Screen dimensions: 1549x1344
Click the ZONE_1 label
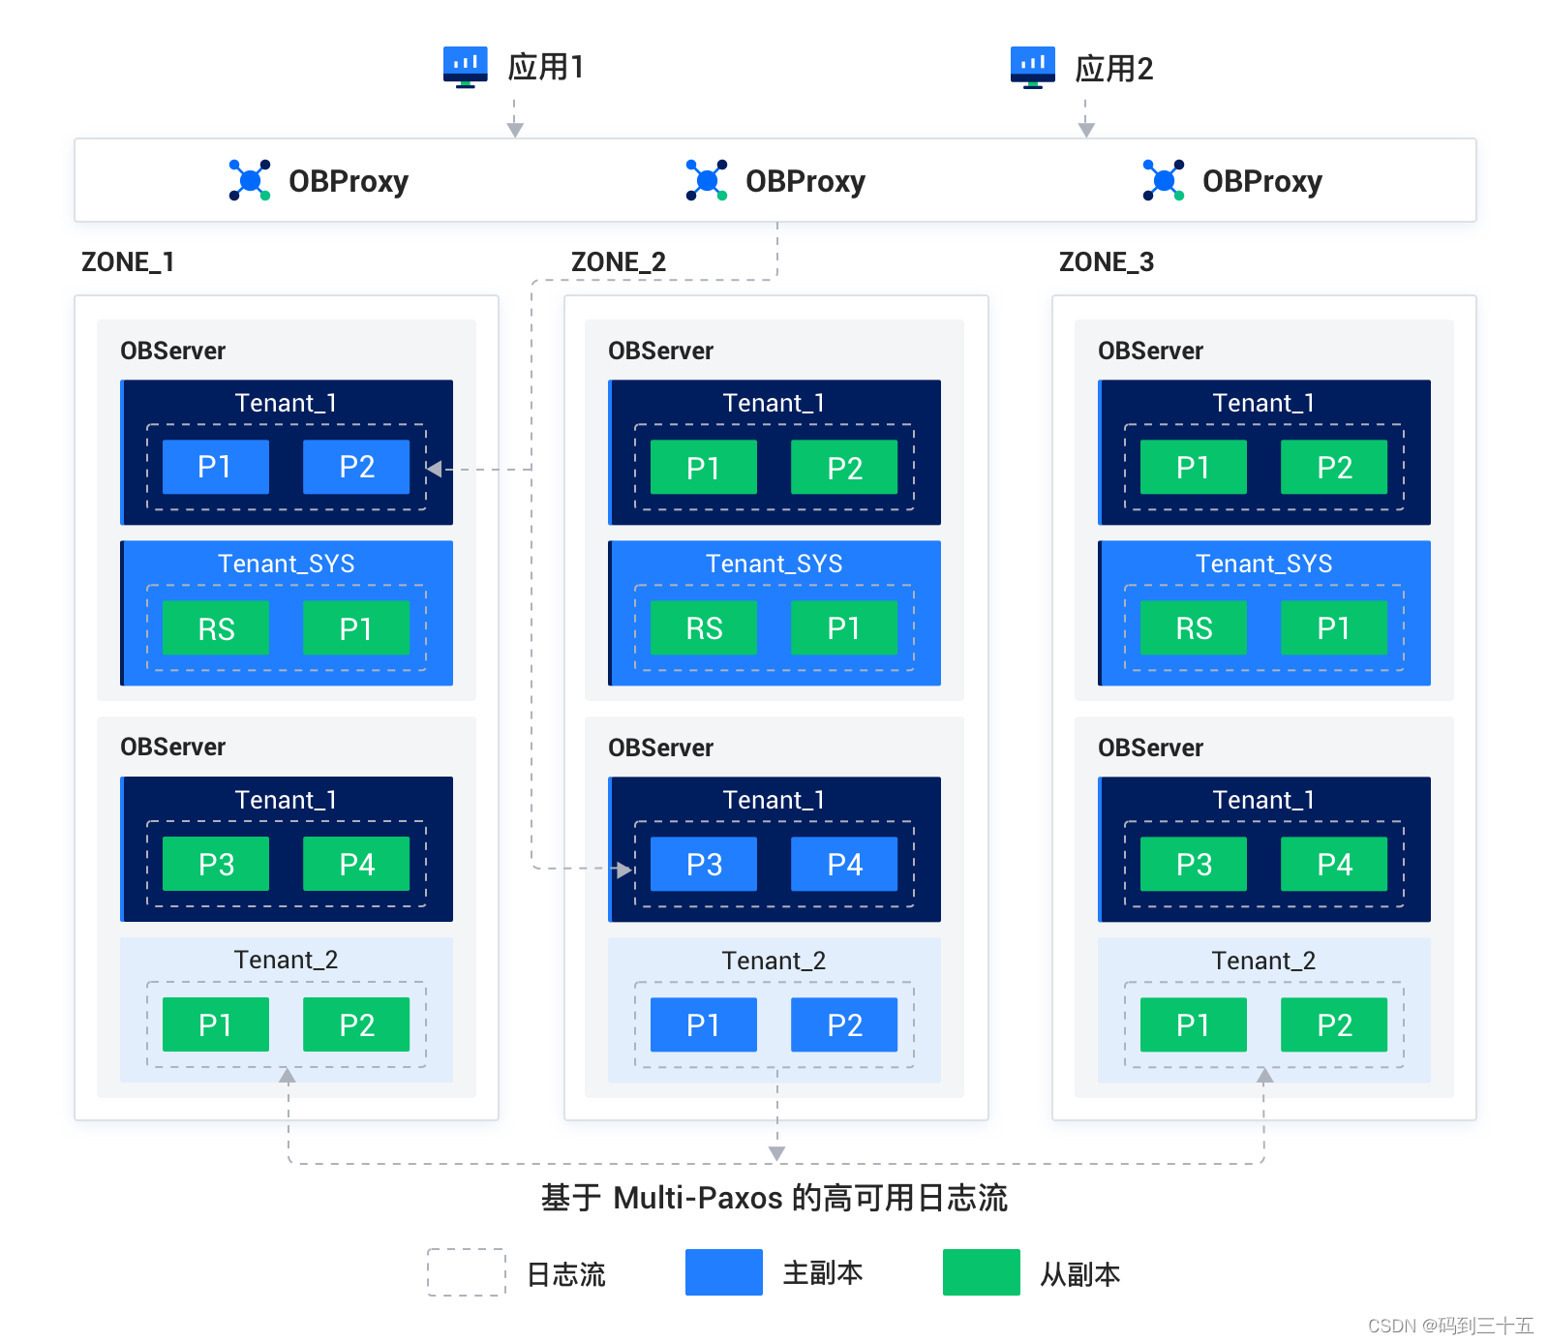tap(128, 262)
